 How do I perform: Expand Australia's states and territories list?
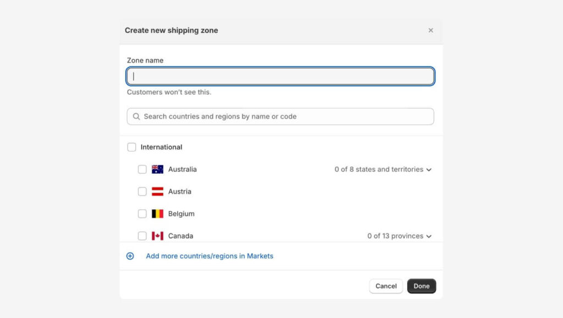click(428, 169)
